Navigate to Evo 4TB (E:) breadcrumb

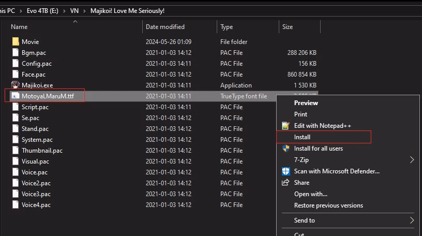42,10
